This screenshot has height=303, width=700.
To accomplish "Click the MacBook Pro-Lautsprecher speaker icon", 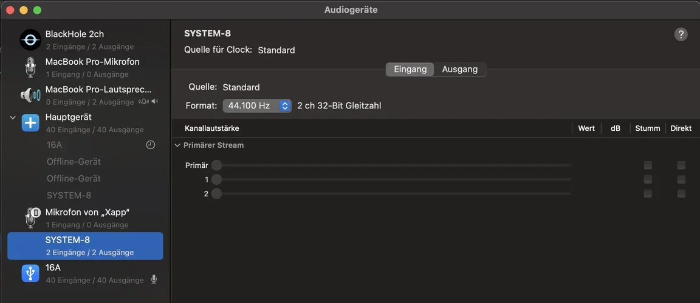I will pyautogui.click(x=30, y=95).
